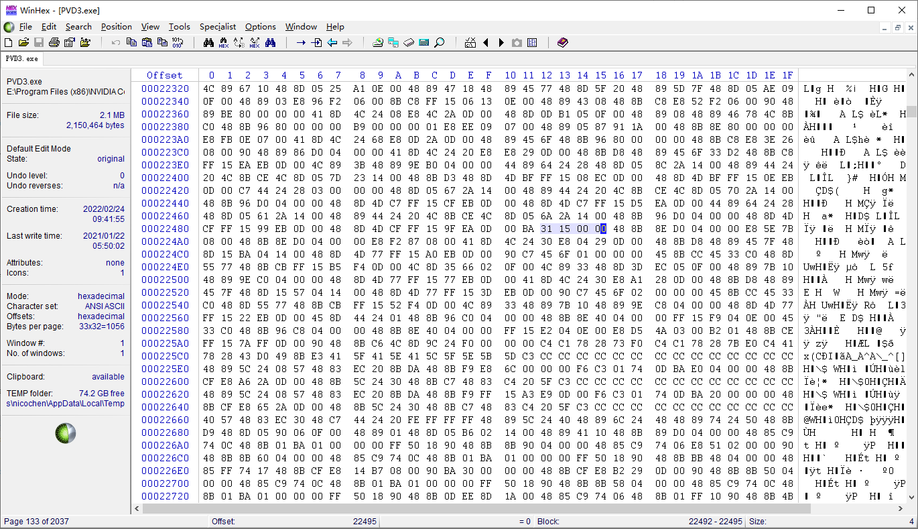Viewport: 918px width, 529px height.
Task: Navigate back with blue left arrow
Action: click(332, 42)
